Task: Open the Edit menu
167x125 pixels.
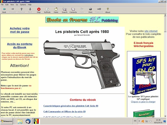Action: (x=7, y=5)
